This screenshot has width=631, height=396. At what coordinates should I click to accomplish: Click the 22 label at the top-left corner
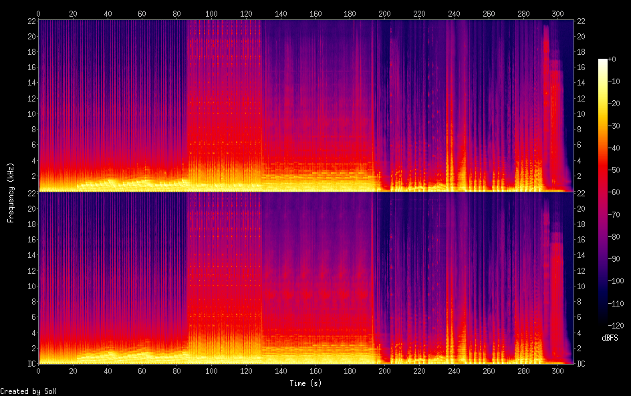[x=31, y=21]
